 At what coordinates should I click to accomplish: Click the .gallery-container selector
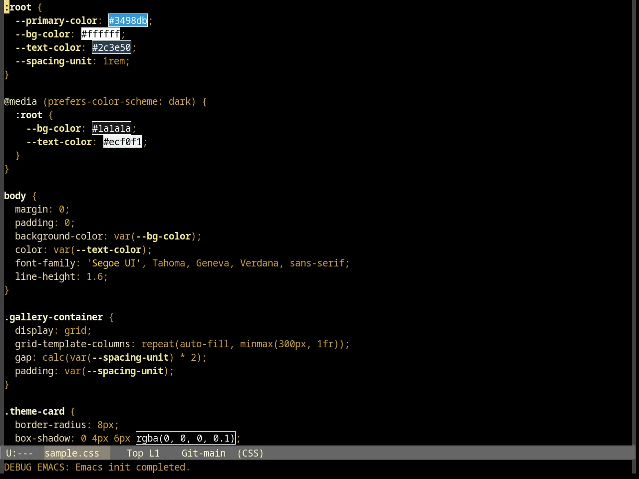point(53,317)
